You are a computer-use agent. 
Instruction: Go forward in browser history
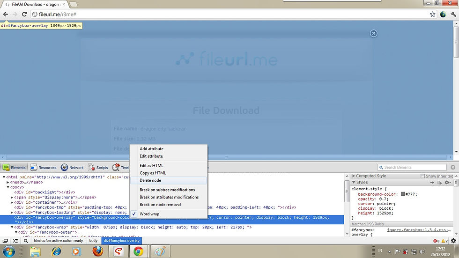point(15,14)
